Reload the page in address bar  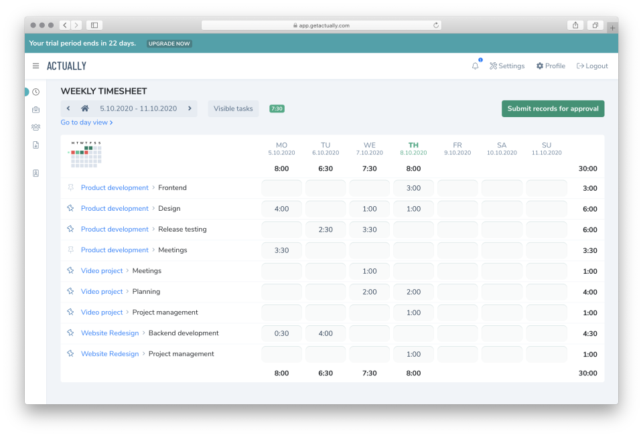click(x=436, y=25)
